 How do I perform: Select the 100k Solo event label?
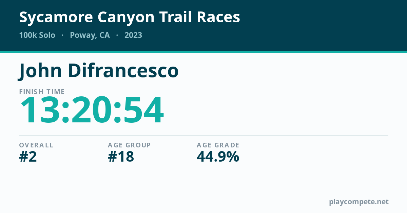[x=37, y=35]
